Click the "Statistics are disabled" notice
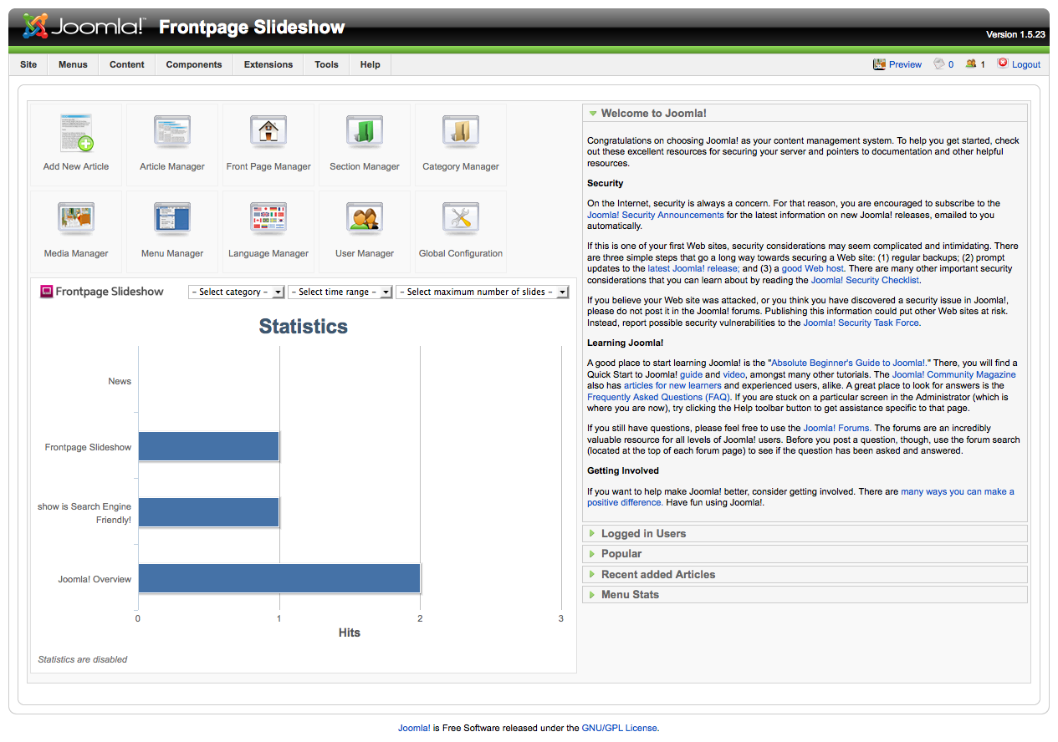This screenshot has width=1058, height=742. pos(83,659)
